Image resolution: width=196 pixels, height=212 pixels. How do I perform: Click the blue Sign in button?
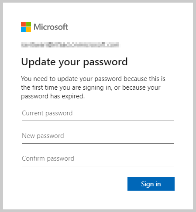coord(151,184)
